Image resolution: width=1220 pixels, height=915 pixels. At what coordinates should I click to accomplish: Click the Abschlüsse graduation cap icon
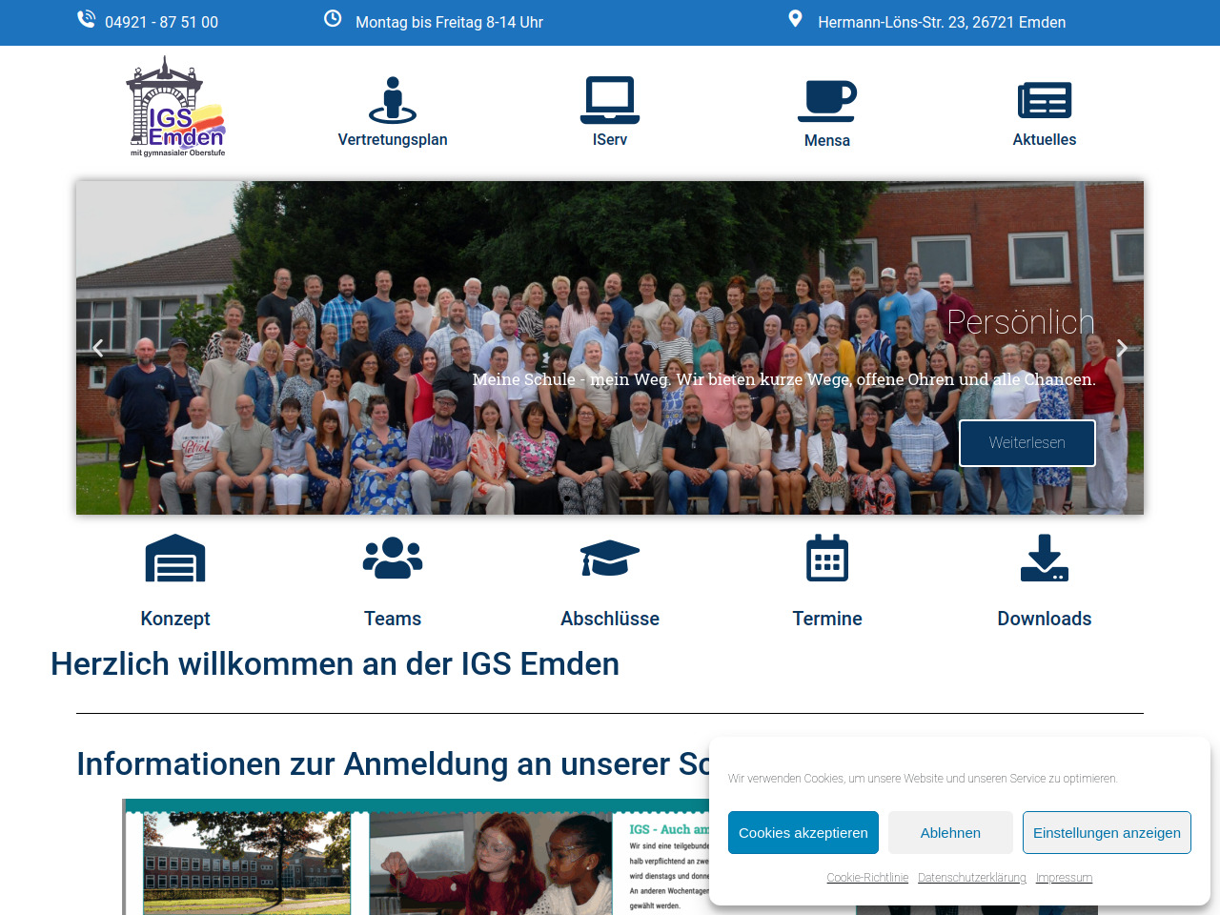[610, 559]
